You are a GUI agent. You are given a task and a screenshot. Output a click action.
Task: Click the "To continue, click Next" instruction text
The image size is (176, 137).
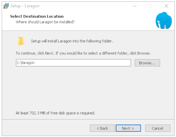[x=83, y=53]
